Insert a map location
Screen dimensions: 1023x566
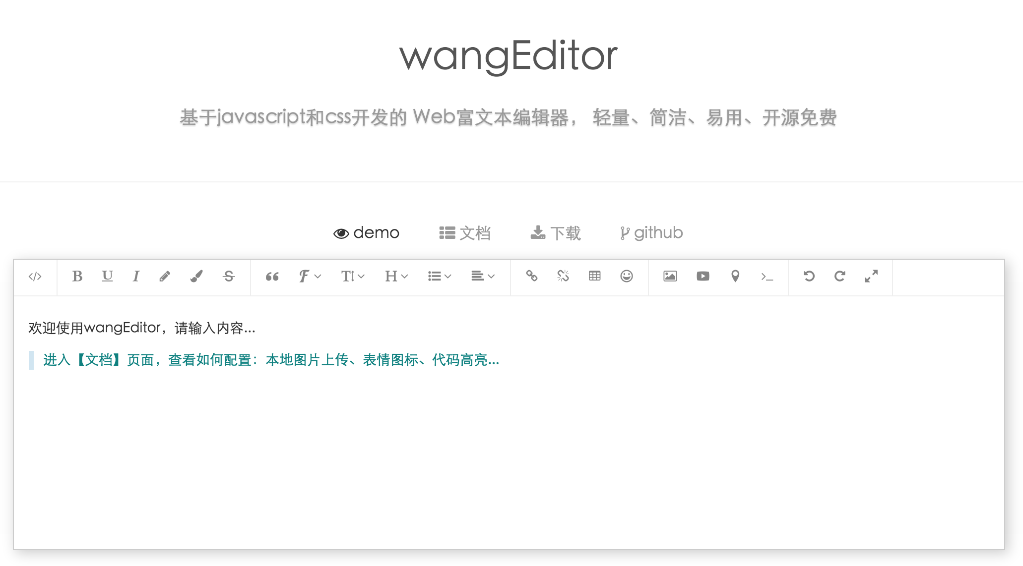tap(735, 276)
